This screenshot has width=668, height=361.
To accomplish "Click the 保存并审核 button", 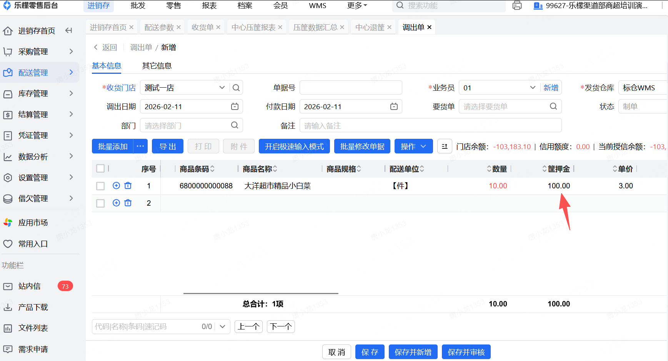I will pyautogui.click(x=466, y=352).
